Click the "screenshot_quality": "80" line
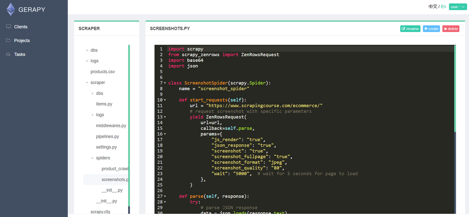 248,168
